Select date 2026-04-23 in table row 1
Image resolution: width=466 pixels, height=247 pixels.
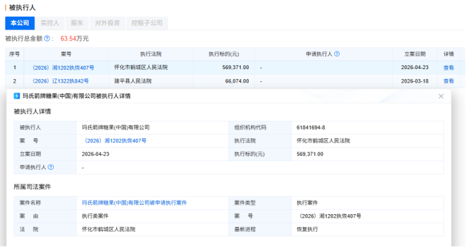415,67
